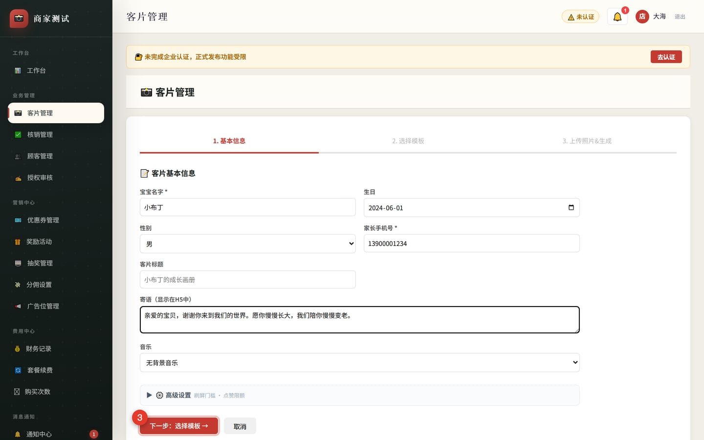This screenshot has height=440, width=704.
Task: Expand the 高级设置 section
Action: (359, 395)
